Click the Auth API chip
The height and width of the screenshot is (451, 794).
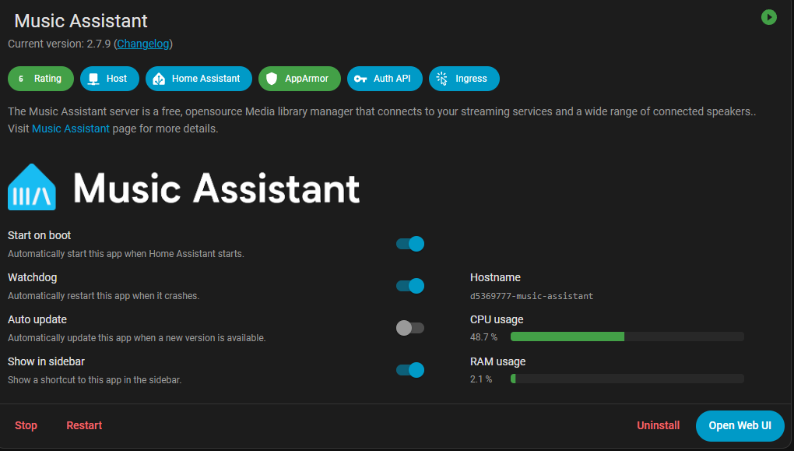point(385,79)
